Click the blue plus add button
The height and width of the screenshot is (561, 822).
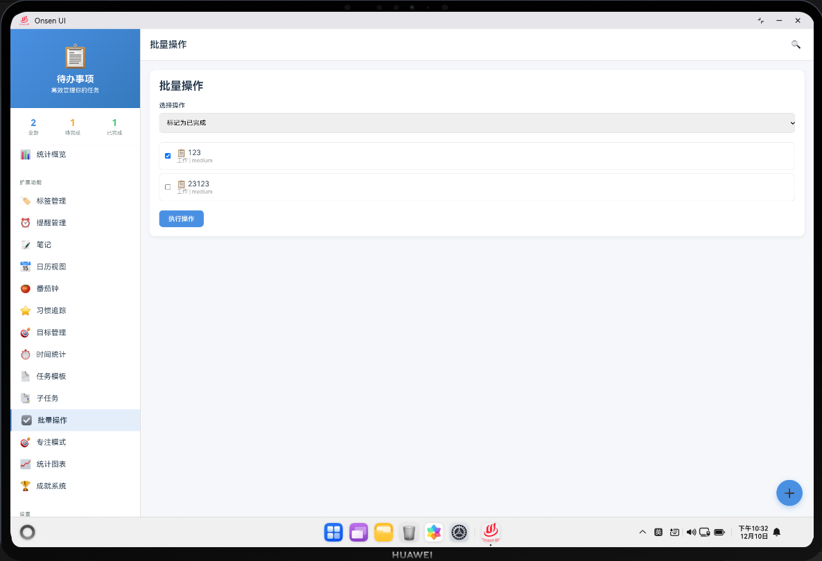click(x=789, y=493)
